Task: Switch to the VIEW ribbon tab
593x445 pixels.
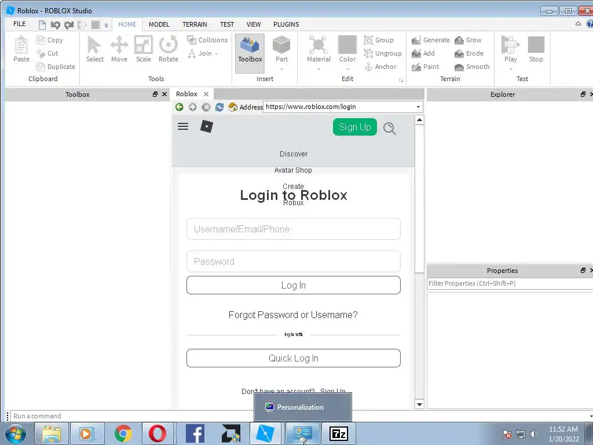Action: click(x=254, y=24)
